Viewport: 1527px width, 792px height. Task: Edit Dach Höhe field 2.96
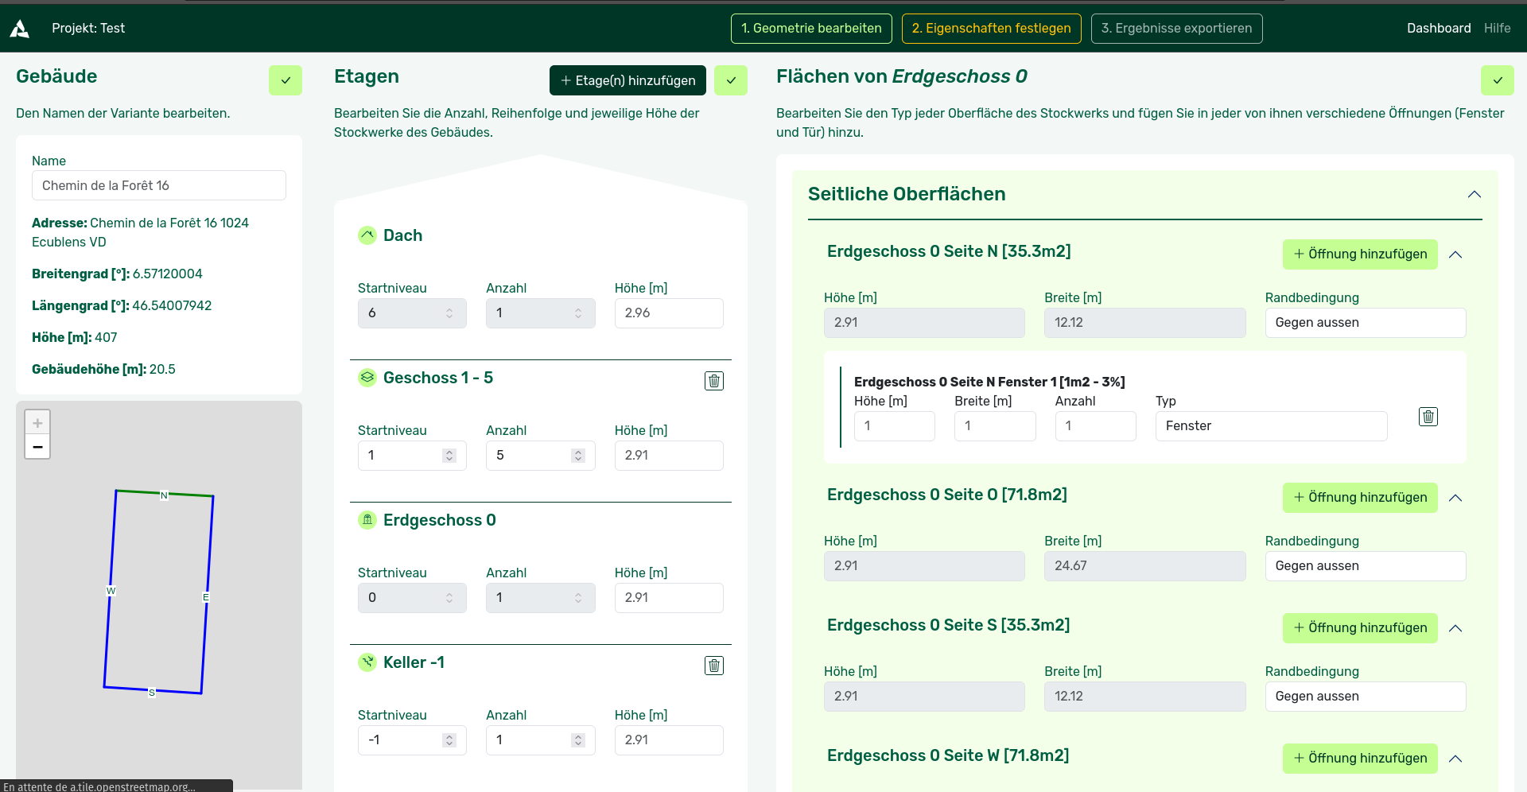[669, 313]
